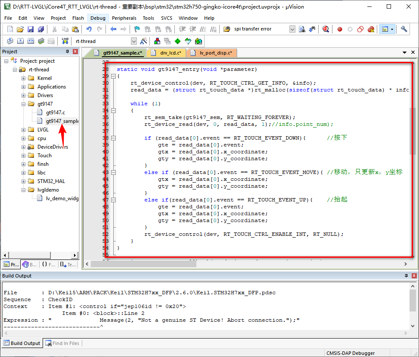Switch to Find In Files tab
This screenshot has width=419, height=357.
[62, 343]
